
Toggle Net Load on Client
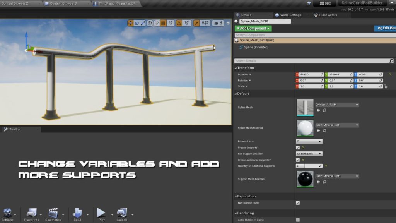(298, 203)
